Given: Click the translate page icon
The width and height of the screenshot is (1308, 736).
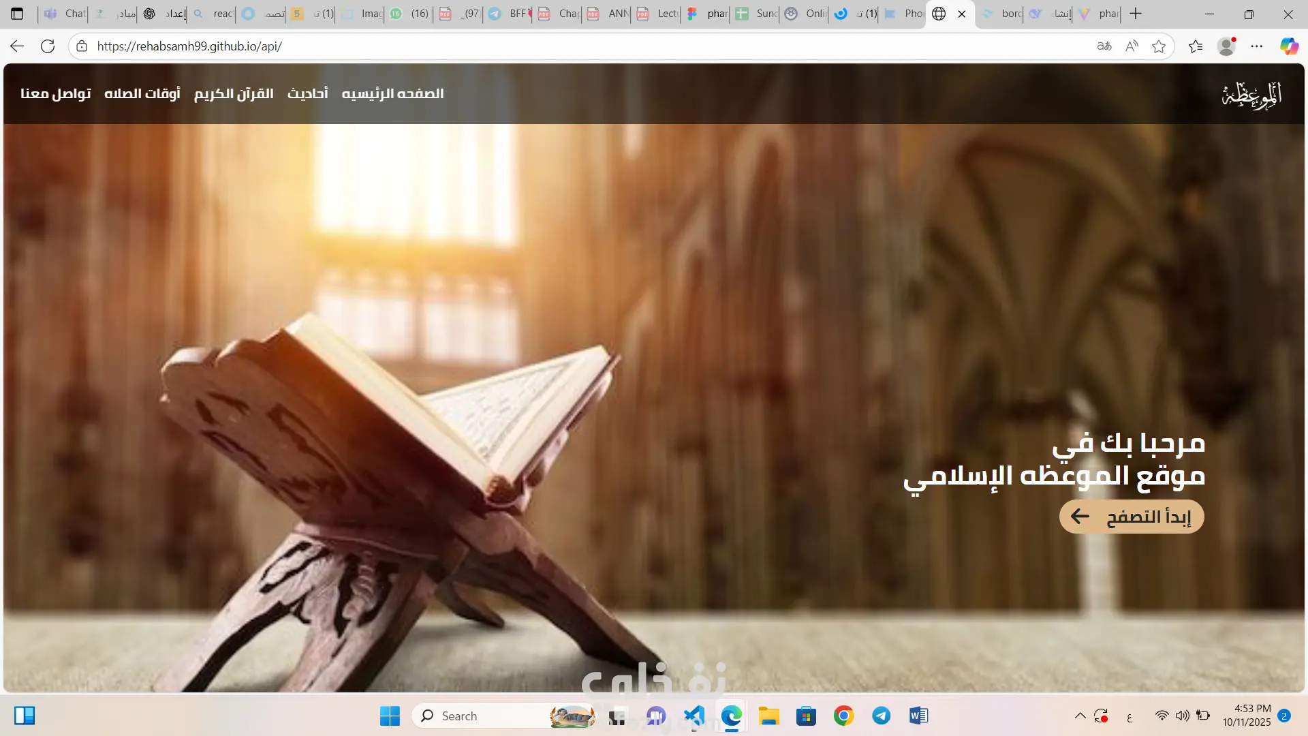Looking at the screenshot, I should 1104,46.
